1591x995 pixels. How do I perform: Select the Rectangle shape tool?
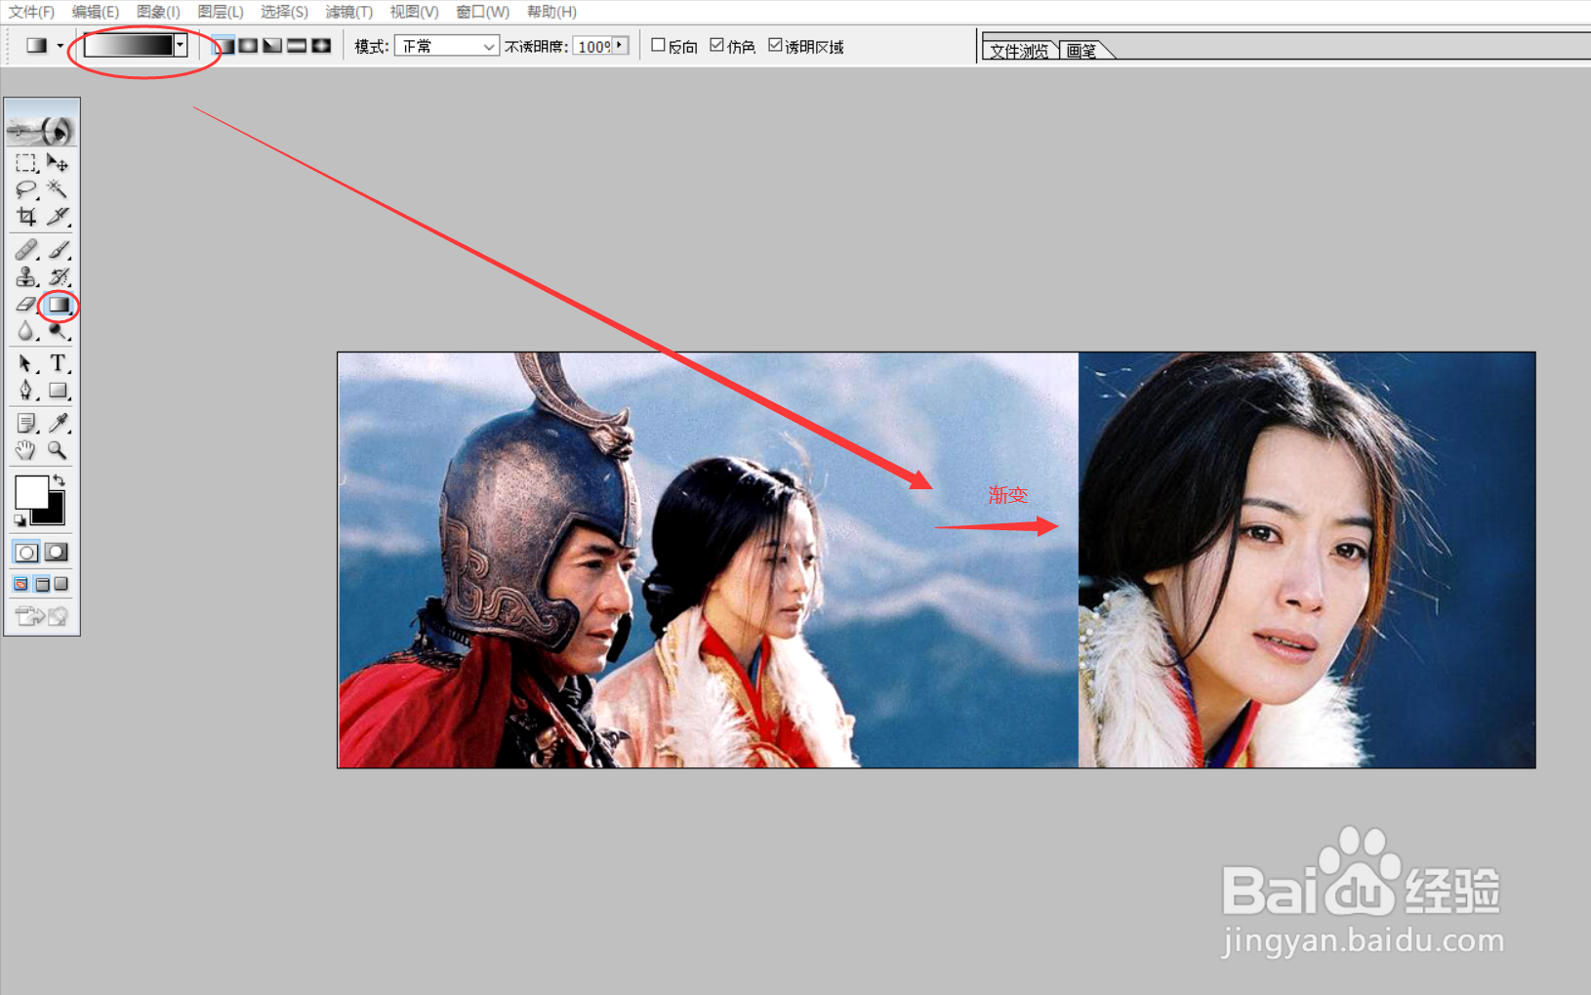point(58,391)
